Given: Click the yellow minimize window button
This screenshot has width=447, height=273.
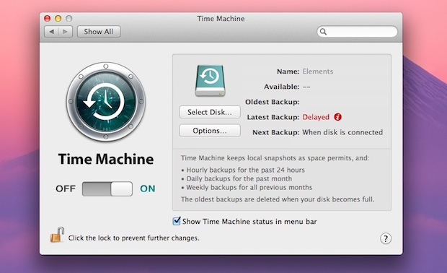Looking at the screenshot, I should click(58, 19).
